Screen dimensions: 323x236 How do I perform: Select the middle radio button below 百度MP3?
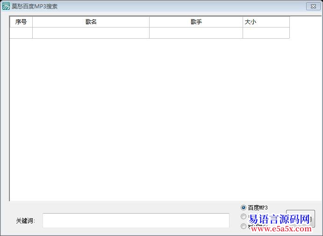click(243, 216)
